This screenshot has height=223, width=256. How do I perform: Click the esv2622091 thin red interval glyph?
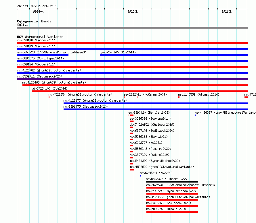tap(131, 97)
